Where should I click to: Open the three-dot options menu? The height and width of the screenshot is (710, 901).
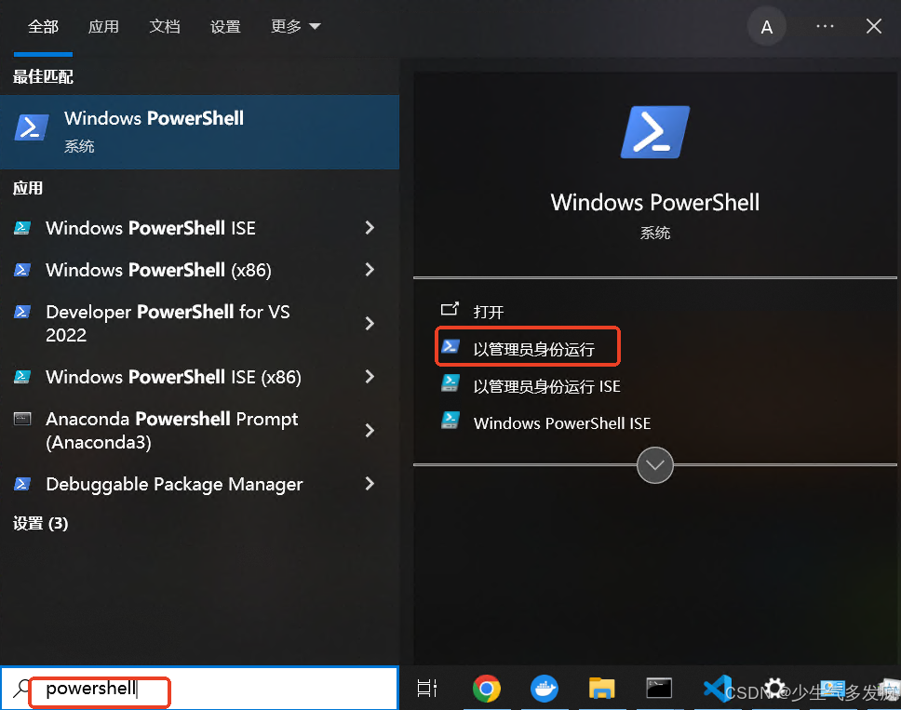825,26
